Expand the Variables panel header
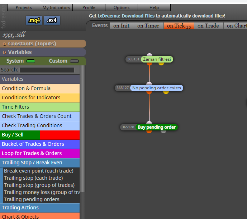 point(43,52)
